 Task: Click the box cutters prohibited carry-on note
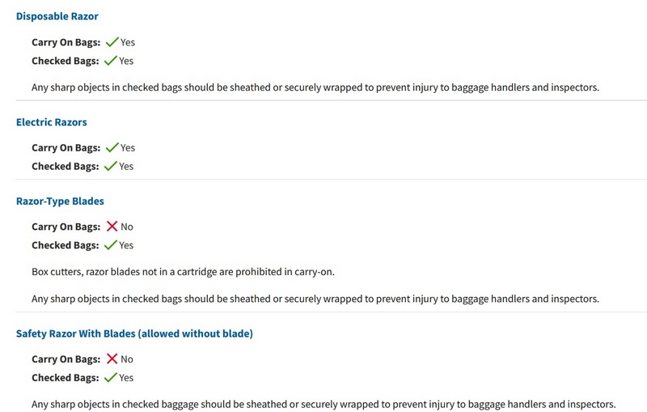click(x=184, y=272)
